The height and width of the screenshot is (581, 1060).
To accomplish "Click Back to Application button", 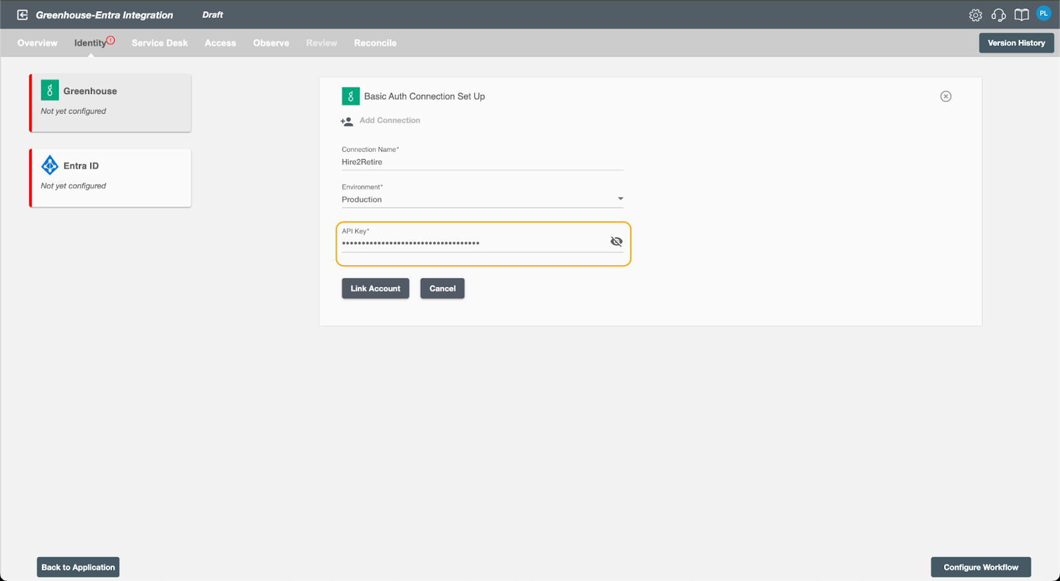I will pos(78,567).
